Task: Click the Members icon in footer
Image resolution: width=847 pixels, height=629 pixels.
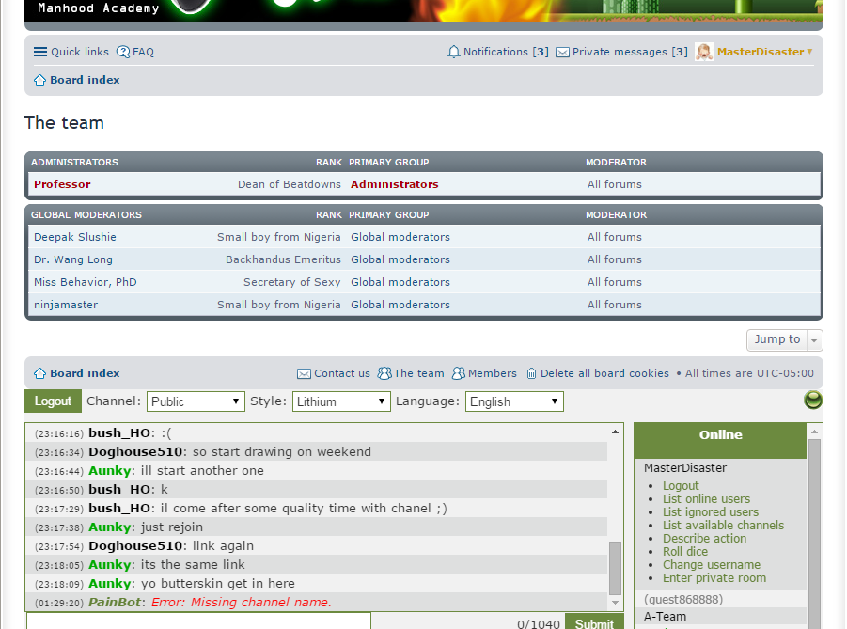Action: [x=459, y=373]
